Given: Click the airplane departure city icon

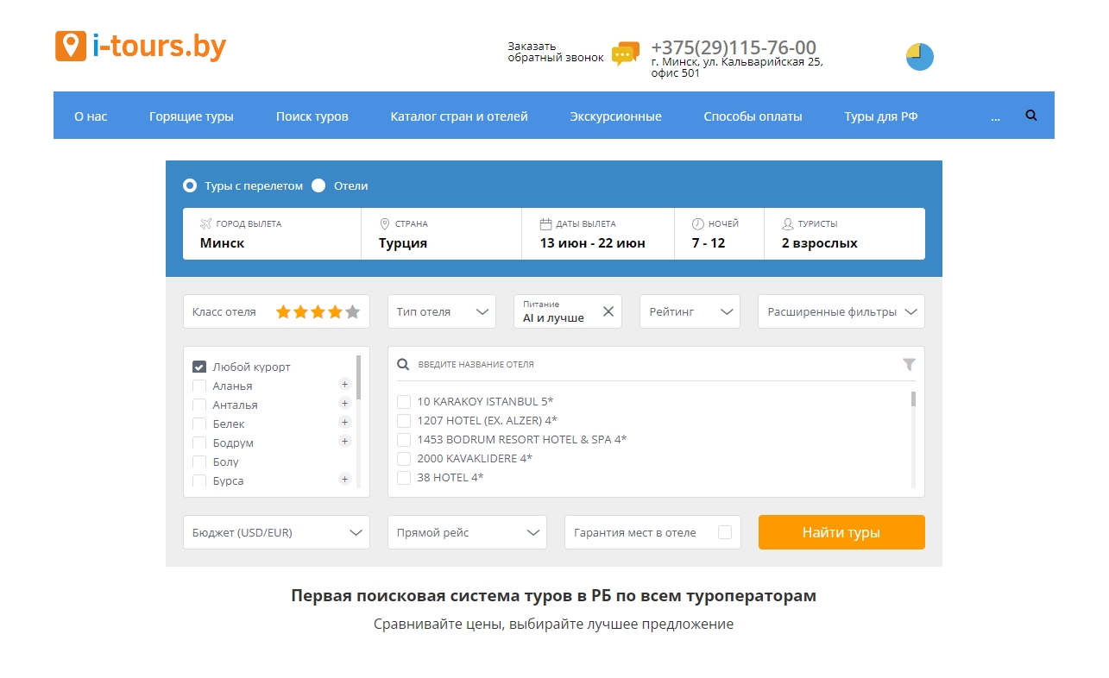Looking at the screenshot, I should click(205, 223).
